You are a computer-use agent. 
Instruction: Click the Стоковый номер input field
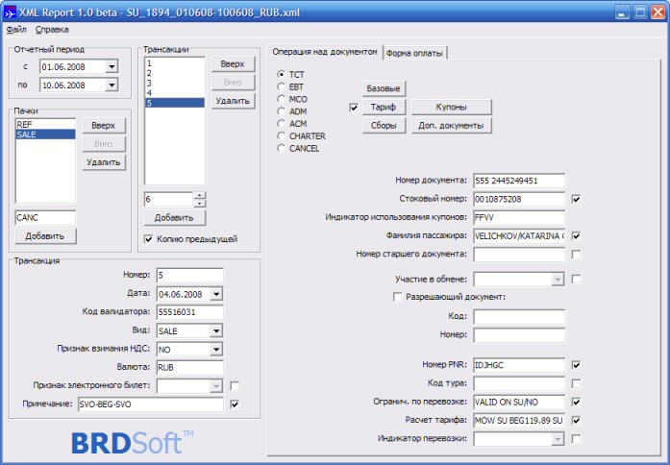(x=519, y=199)
